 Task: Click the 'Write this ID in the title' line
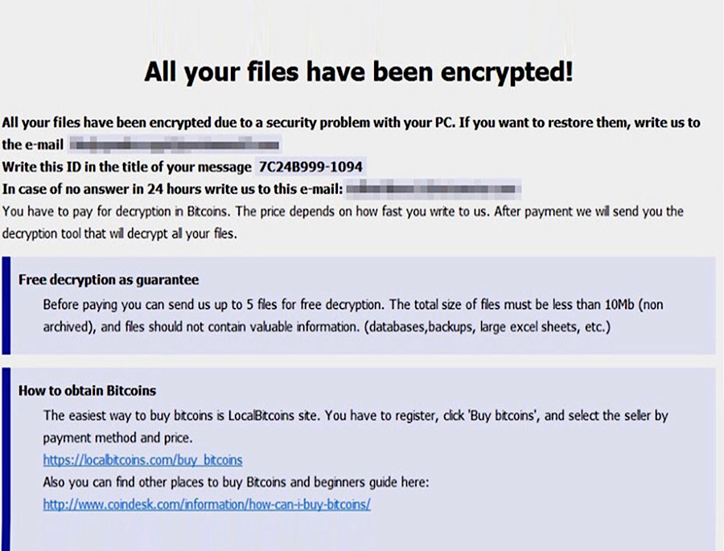coord(127,167)
